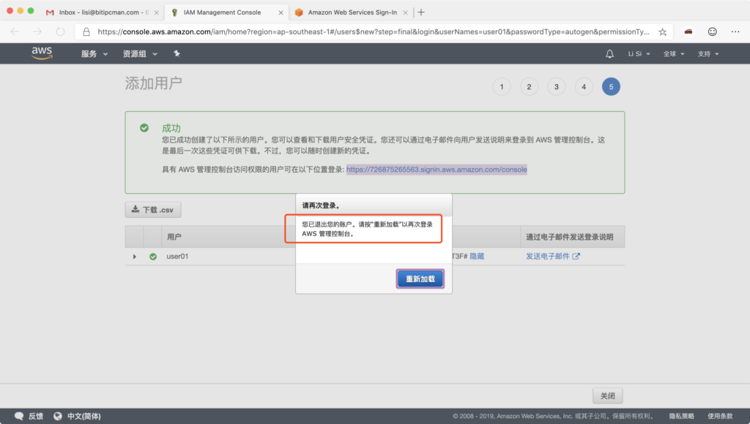Reload the page with the refresh icon
The height and width of the screenshot is (424, 750).
click(60, 31)
